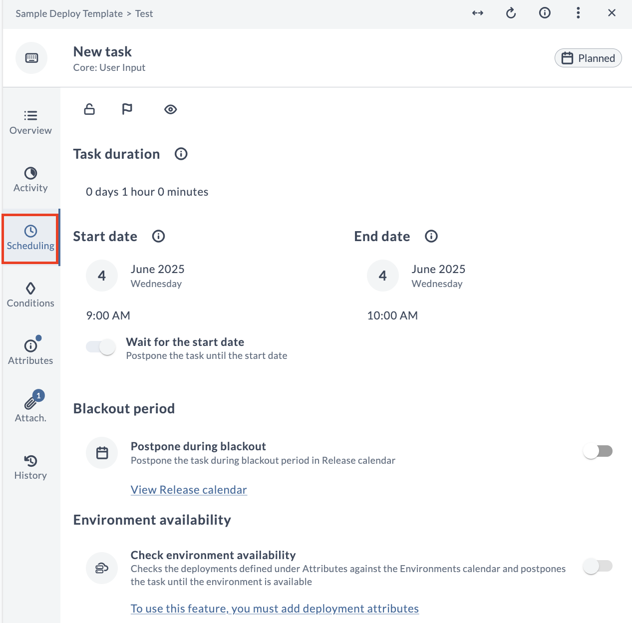
Task: Enable Postpone during blackout switch
Action: click(x=598, y=451)
